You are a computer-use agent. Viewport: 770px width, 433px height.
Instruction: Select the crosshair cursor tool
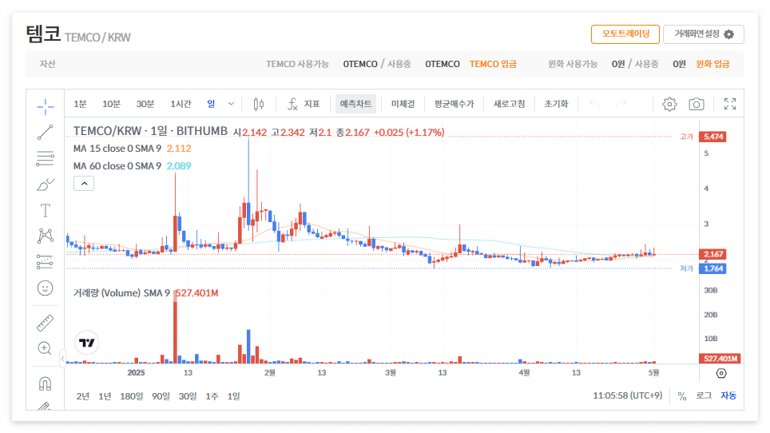(46, 106)
